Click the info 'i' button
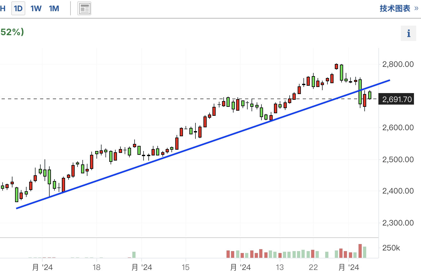 409,33
